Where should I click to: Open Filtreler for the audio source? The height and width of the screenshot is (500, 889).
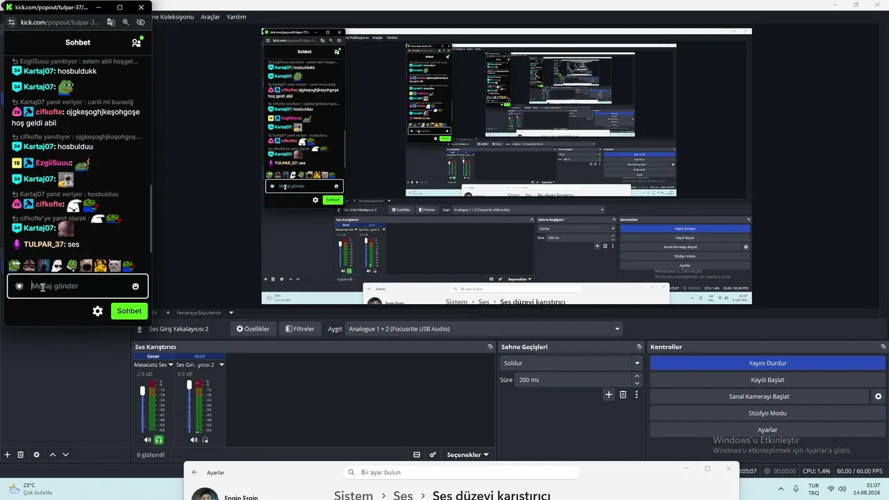pyautogui.click(x=300, y=328)
